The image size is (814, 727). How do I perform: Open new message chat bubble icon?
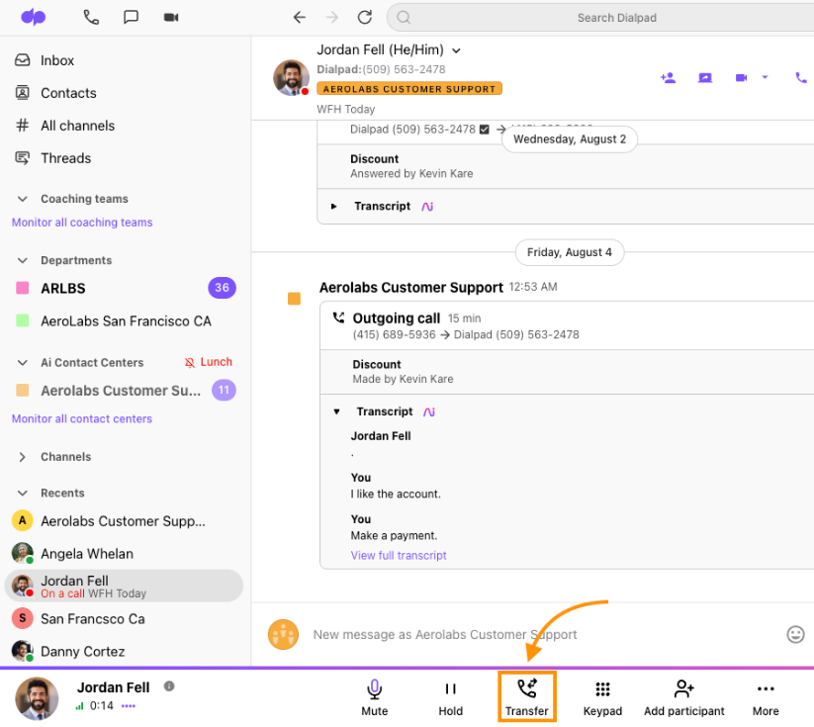pos(131,17)
